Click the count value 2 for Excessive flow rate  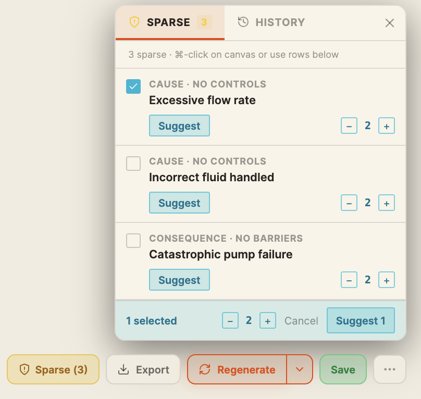tap(368, 126)
